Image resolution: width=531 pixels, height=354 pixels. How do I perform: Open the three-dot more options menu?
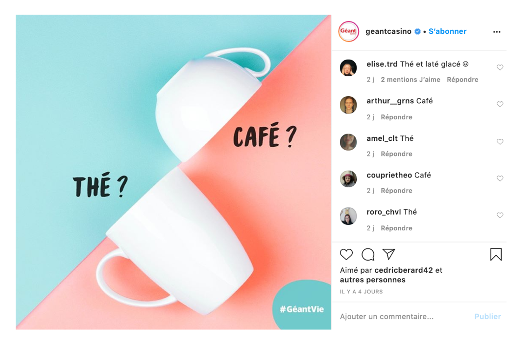(496, 32)
